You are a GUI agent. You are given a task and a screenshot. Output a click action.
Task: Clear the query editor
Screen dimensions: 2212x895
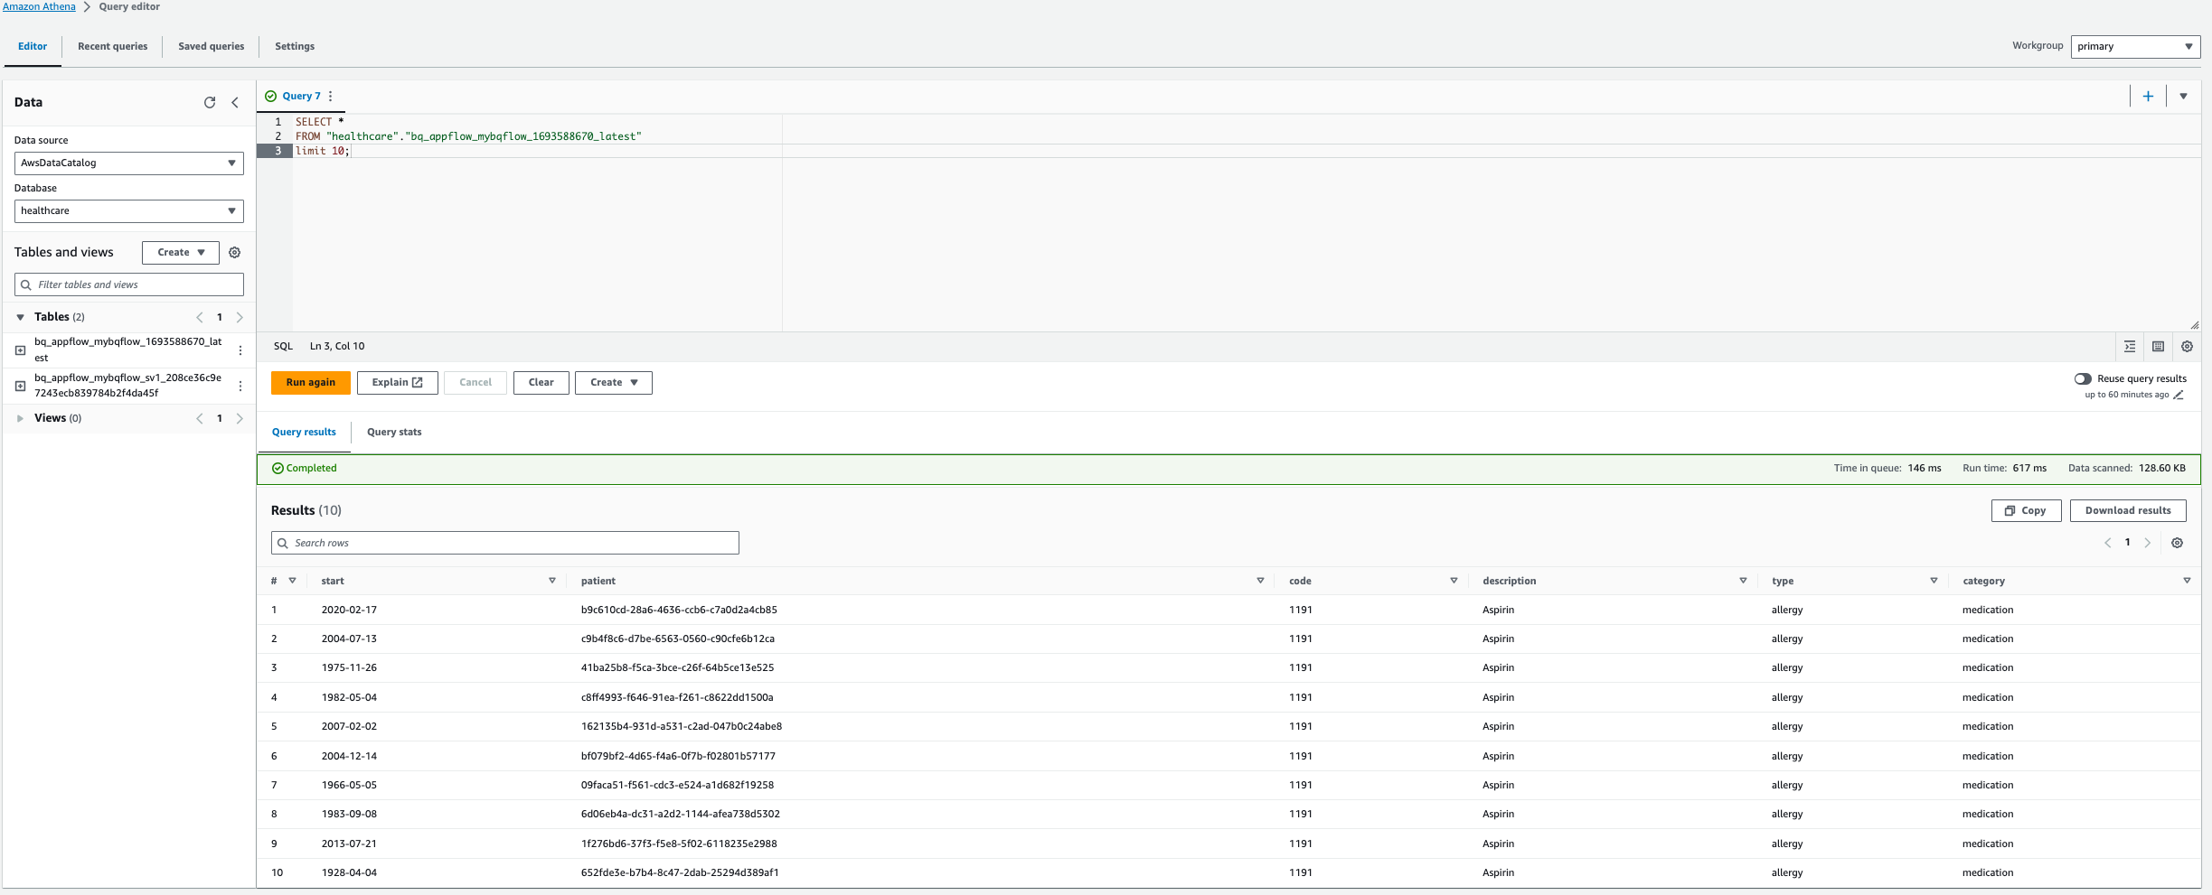pos(541,383)
